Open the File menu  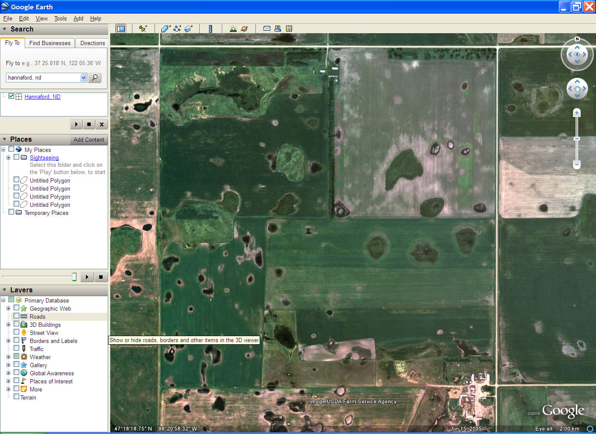point(8,18)
